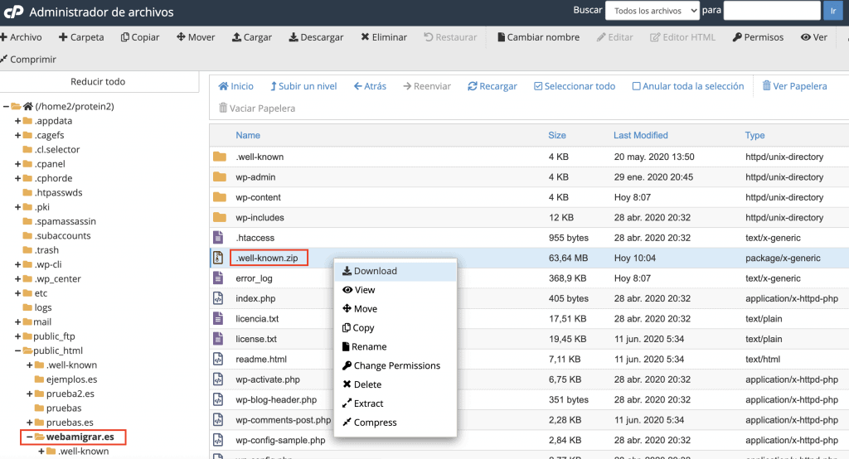Image resolution: width=849 pixels, height=459 pixels.
Task: Open Ver Papelera trash icon
Action: [767, 86]
